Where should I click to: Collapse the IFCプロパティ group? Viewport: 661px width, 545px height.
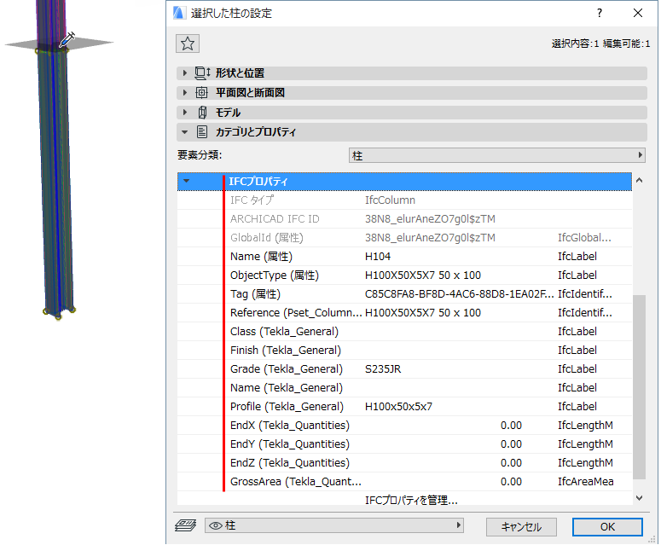(186, 182)
